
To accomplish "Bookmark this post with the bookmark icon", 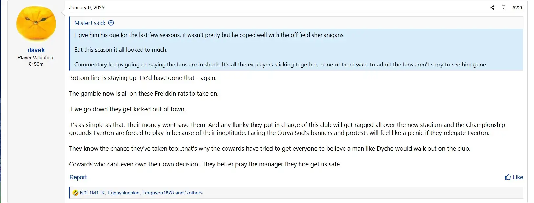I will (503, 7).
